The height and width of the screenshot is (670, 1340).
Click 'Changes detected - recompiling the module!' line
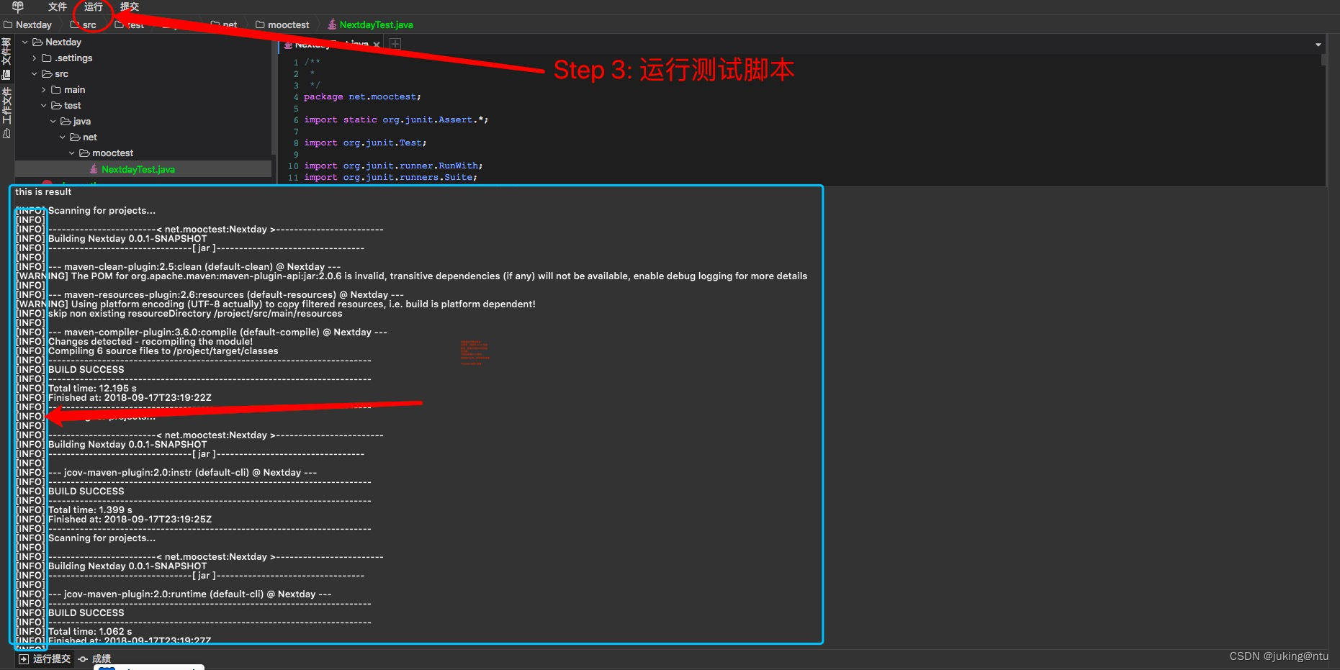coord(135,342)
